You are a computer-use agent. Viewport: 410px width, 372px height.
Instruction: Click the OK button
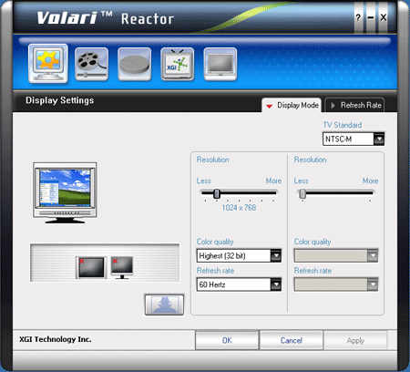tap(227, 340)
